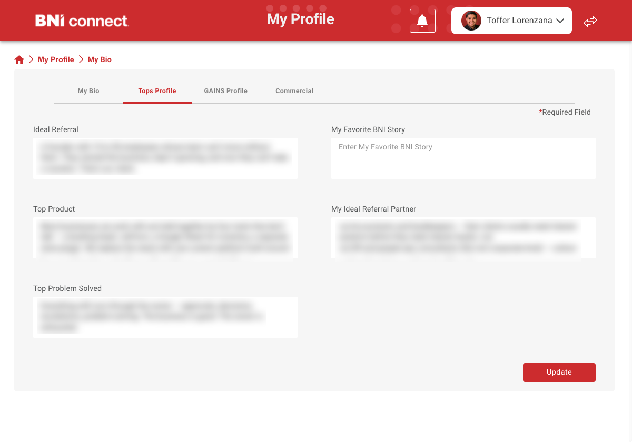Select the Tops Profile tab
Image resolution: width=632 pixels, height=443 pixels.
pos(157,91)
